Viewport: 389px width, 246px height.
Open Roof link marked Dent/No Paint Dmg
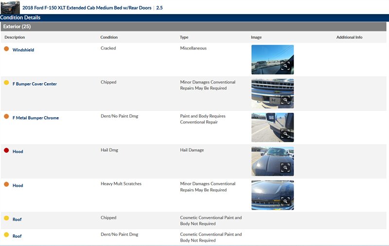click(x=17, y=236)
